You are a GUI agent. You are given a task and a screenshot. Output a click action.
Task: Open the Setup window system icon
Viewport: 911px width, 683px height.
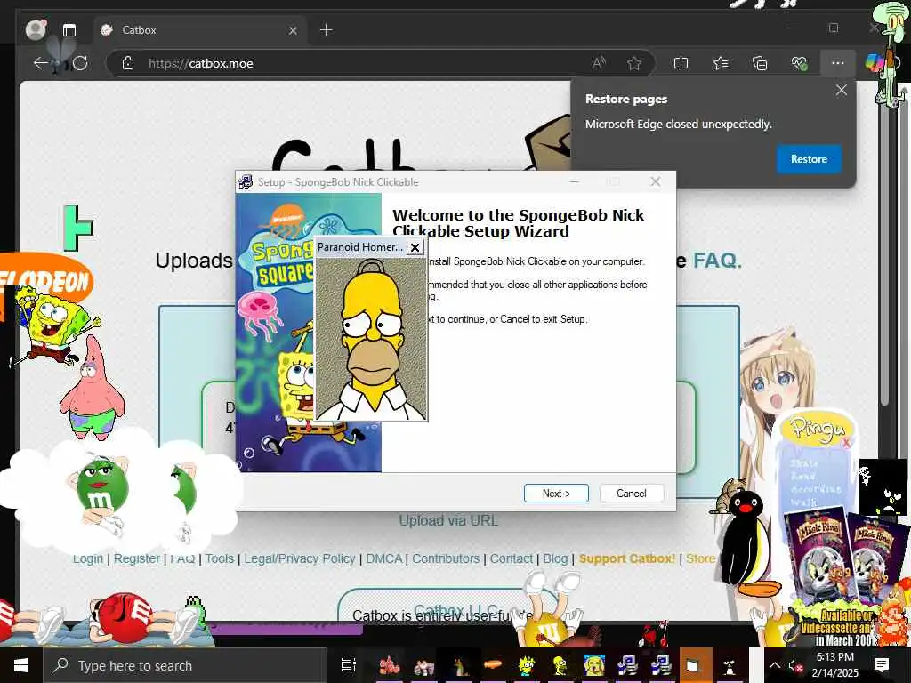pos(246,181)
